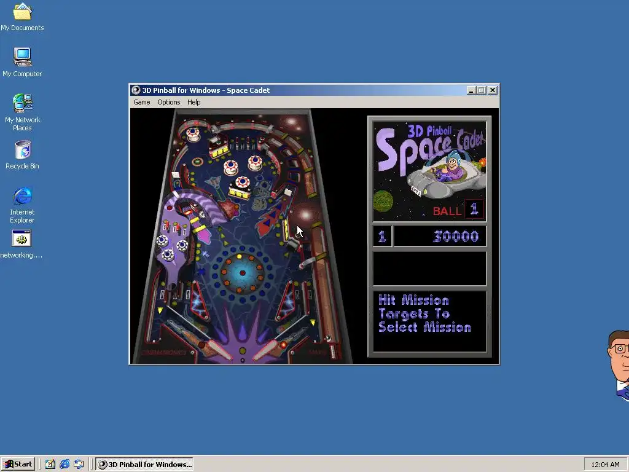Screen dimensions: 629x472
Task: Click the Space Cadet logo artwork
Action: pyautogui.click(x=429, y=171)
